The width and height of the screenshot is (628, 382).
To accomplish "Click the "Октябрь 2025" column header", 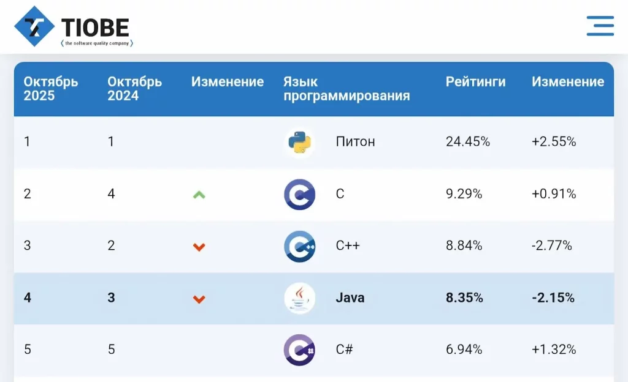I will pyautogui.click(x=51, y=89).
